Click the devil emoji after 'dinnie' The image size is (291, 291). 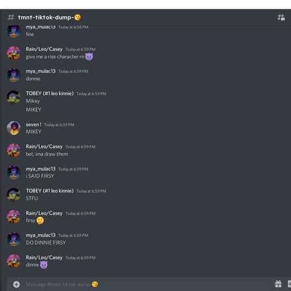coord(44,265)
